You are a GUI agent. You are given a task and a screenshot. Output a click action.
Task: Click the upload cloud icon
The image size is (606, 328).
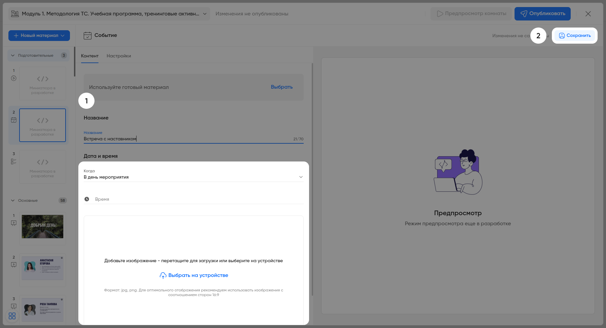coord(163,276)
